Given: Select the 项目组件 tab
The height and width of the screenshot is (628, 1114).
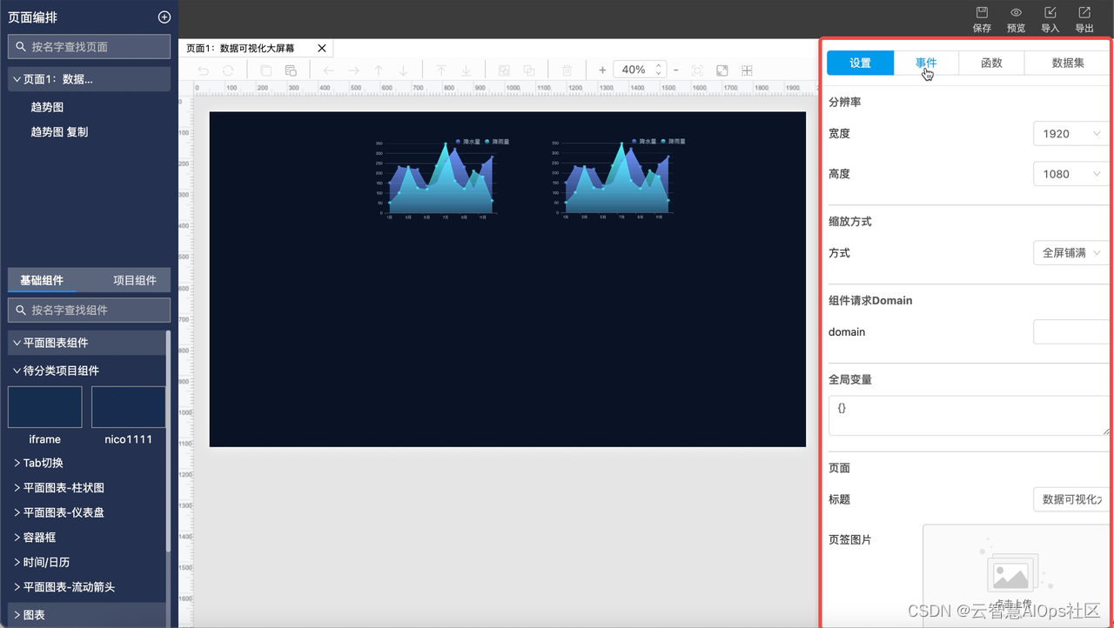Looking at the screenshot, I should click(x=135, y=280).
